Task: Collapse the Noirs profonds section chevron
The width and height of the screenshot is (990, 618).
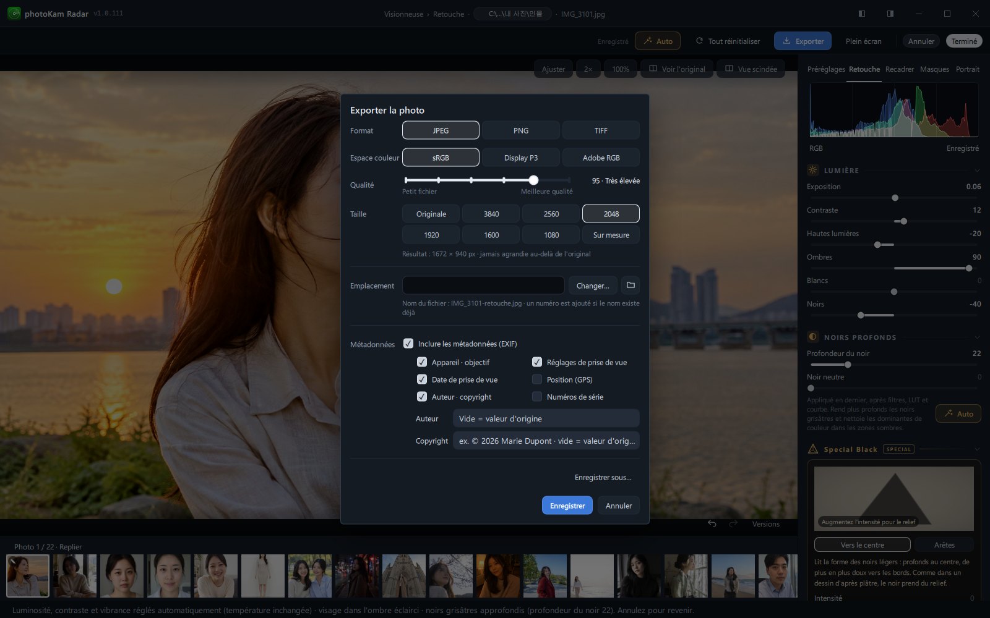Action: point(977,337)
